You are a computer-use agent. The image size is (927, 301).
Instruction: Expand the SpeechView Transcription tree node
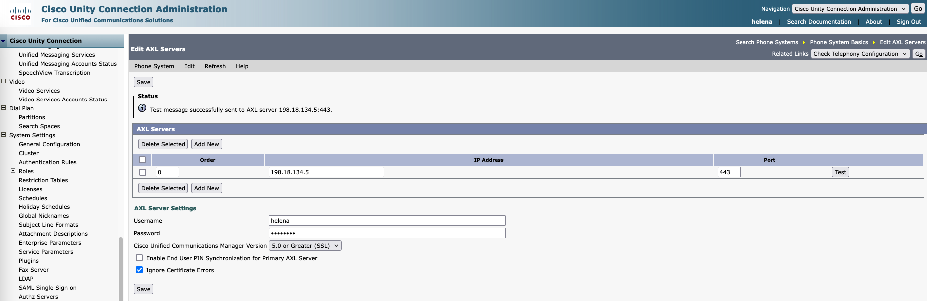point(13,72)
